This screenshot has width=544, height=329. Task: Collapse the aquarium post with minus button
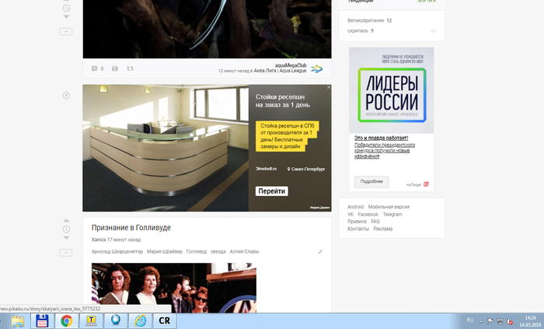tap(66, 31)
